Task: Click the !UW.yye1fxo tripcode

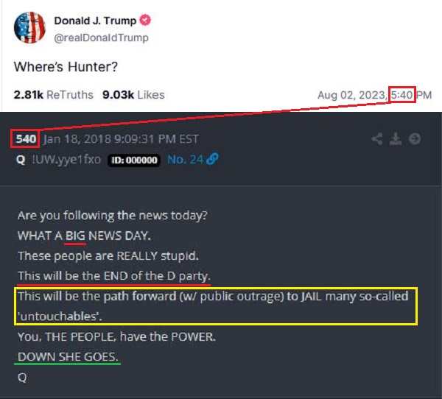Action: tap(66, 160)
